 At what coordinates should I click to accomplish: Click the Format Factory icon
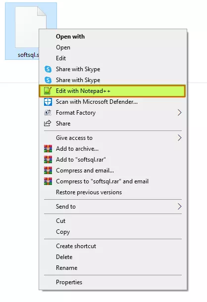coord(48,113)
